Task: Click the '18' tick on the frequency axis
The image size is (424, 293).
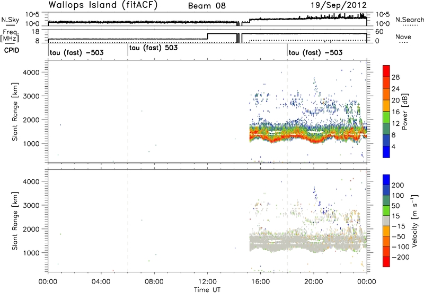Action: pyautogui.click(x=36, y=32)
